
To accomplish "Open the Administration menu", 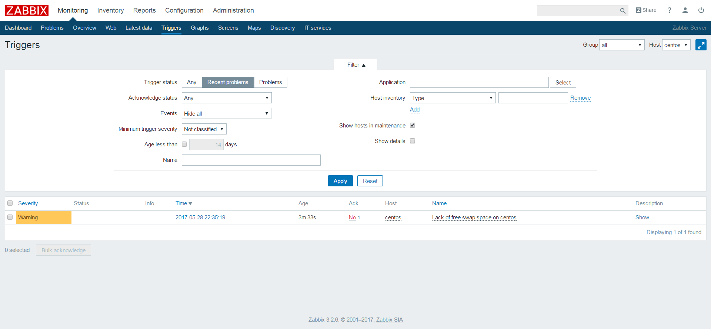I will point(233,10).
